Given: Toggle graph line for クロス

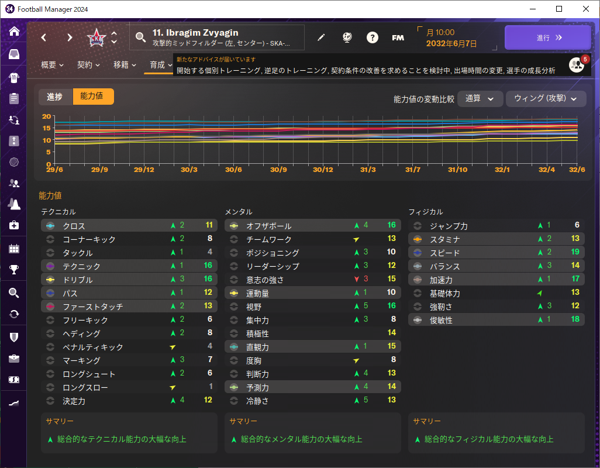Looking at the screenshot, I should tap(50, 226).
